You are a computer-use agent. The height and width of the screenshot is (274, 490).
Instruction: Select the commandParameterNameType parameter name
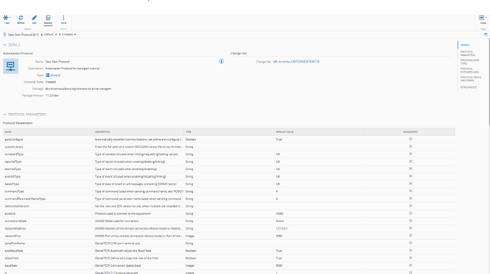tap(24, 199)
